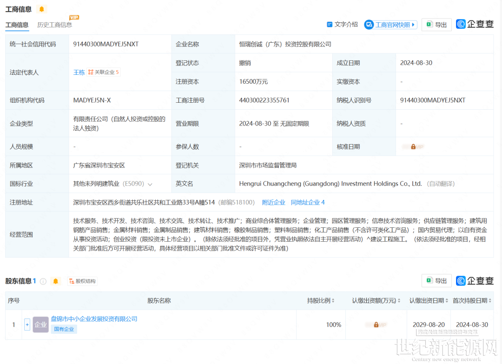The height and width of the screenshot is (364, 502).
Task: Click the 纳税人资质 field label
Action: coord(351,124)
